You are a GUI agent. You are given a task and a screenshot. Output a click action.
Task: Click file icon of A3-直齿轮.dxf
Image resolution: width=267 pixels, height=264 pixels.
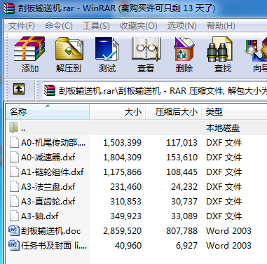14,201
